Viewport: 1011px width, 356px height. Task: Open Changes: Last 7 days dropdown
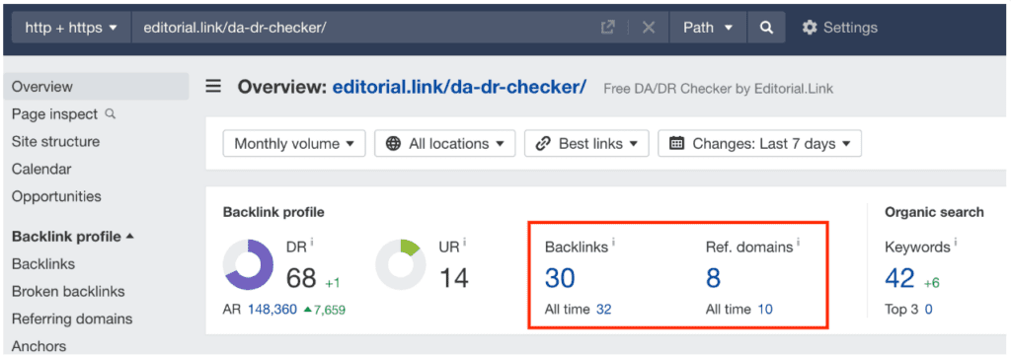pos(759,144)
